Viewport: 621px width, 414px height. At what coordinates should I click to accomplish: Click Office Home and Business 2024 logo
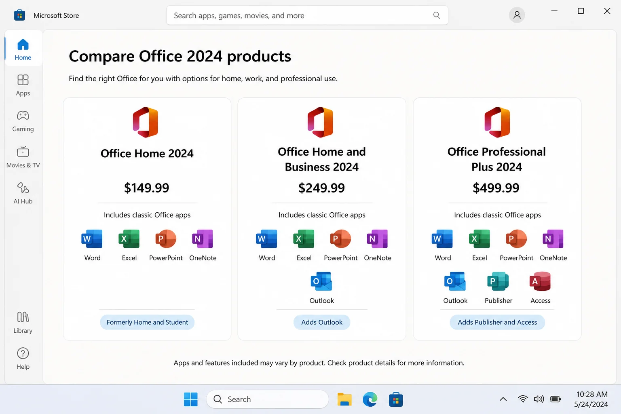click(320, 122)
